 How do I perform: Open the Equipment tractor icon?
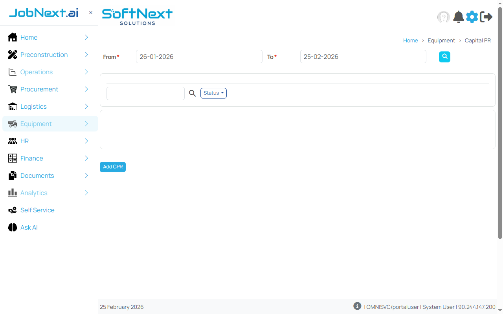pos(12,124)
